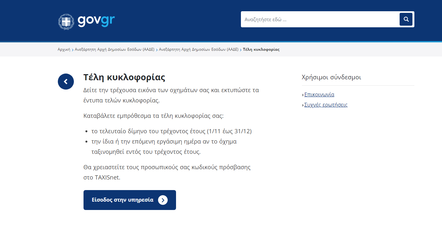The height and width of the screenshot is (227, 442).
Task: Open the Επικοινωνία link
Action: 319,94
